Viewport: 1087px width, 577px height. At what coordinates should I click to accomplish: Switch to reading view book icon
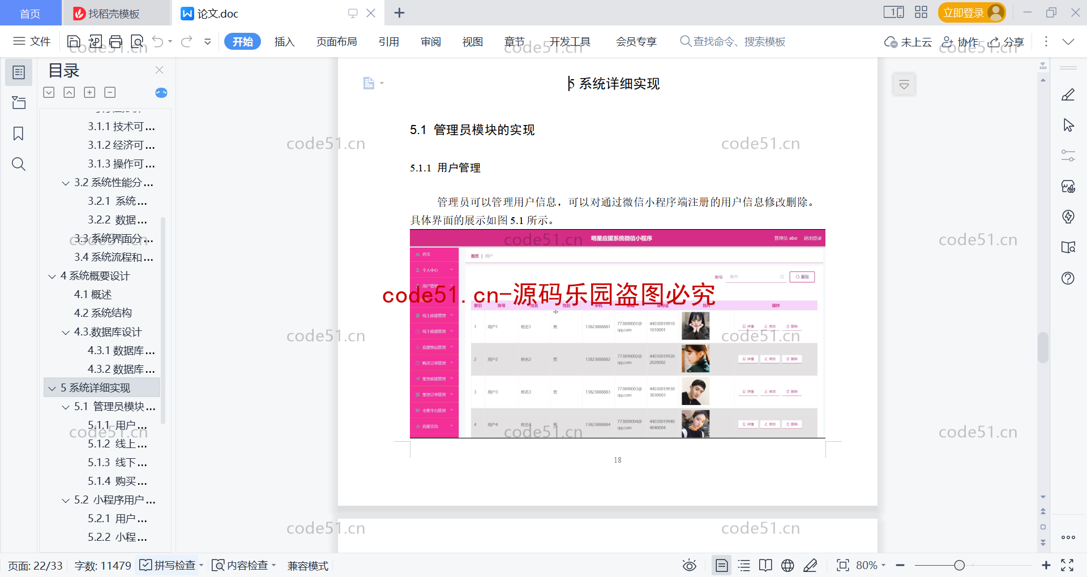[765, 565]
